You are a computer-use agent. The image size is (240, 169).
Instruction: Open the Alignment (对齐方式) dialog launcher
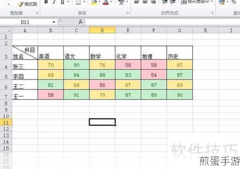click(212, 13)
